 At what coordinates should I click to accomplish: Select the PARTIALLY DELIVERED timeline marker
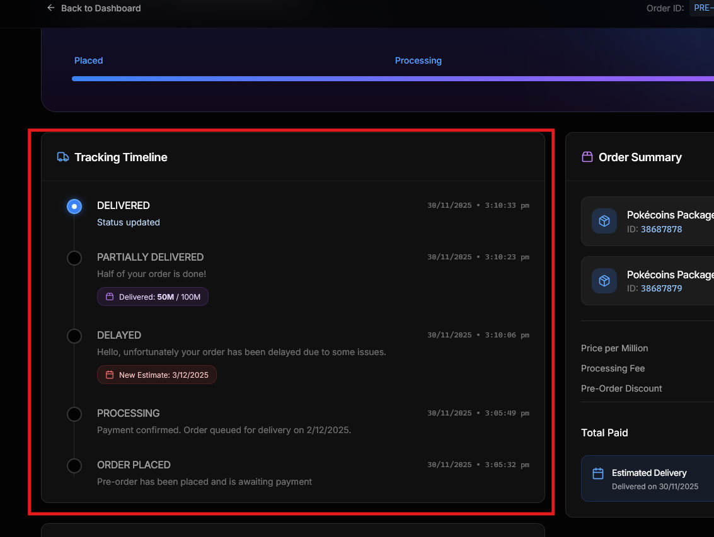(74, 258)
